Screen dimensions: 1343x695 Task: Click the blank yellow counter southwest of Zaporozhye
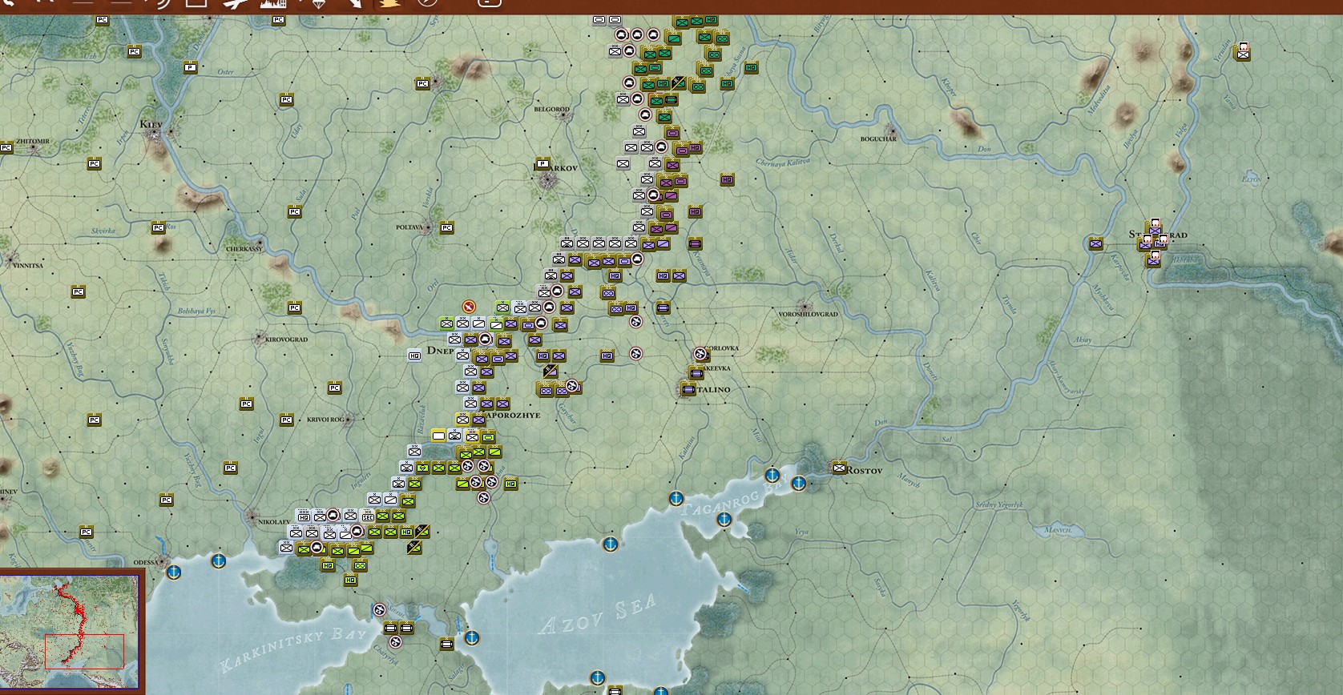[x=438, y=436]
